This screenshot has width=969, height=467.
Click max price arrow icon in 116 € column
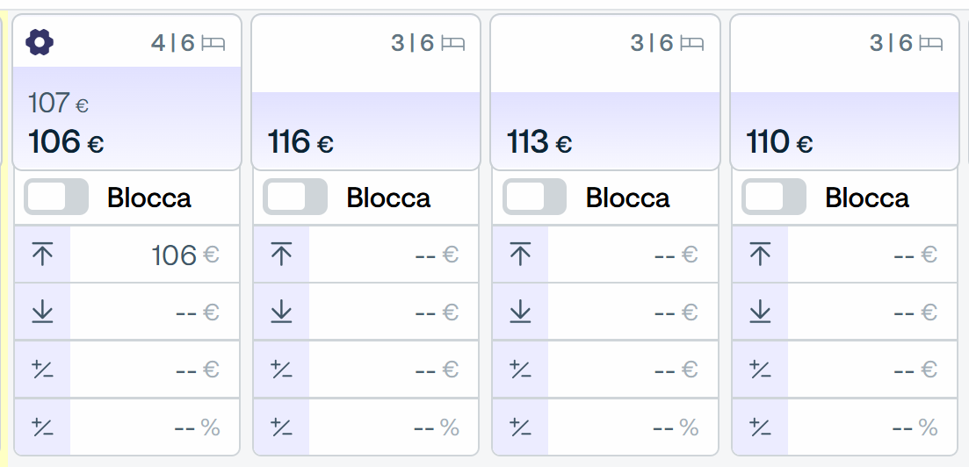pos(282,255)
